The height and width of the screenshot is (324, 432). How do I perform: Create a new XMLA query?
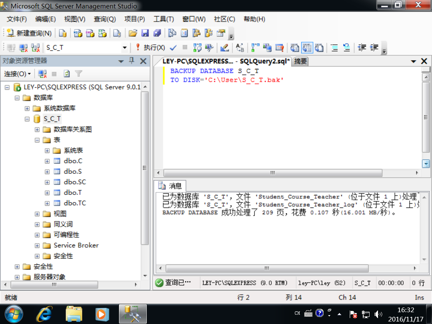[x=102, y=33]
